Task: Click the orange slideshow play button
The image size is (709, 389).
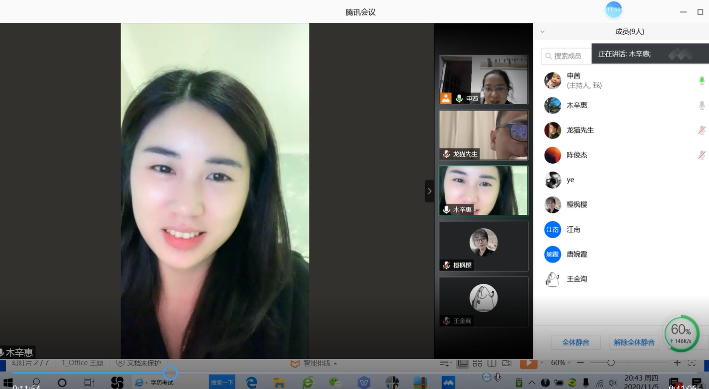Action: (528, 363)
